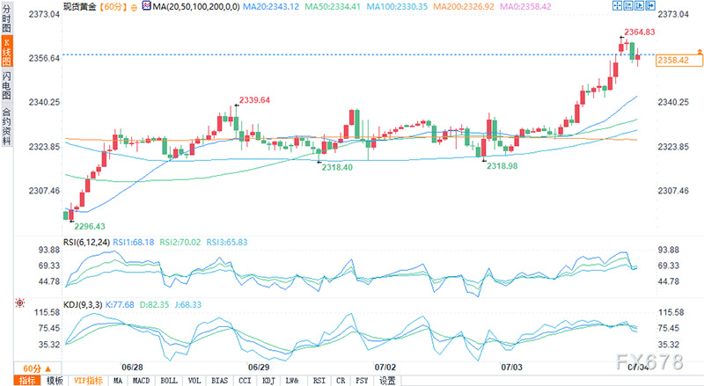The height and width of the screenshot is (386, 704).
Task: Click the crosshair cursor icon at top right
Action: pyautogui.click(x=618, y=5)
